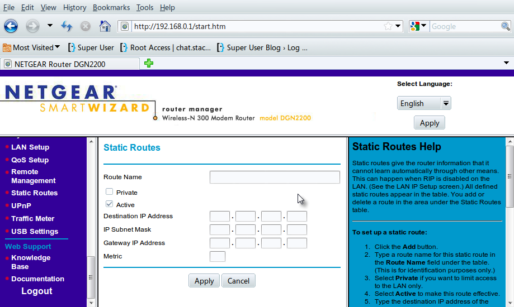Click the site identity icon in address bar
Viewport: 514px width, 307px height.
point(125,26)
